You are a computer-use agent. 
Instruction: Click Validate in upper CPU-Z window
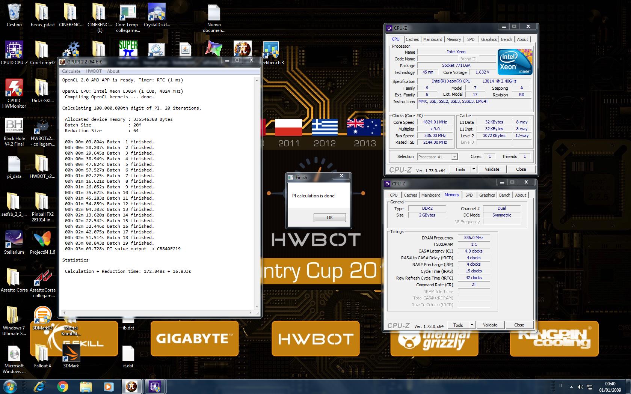pyautogui.click(x=492, y=169)
